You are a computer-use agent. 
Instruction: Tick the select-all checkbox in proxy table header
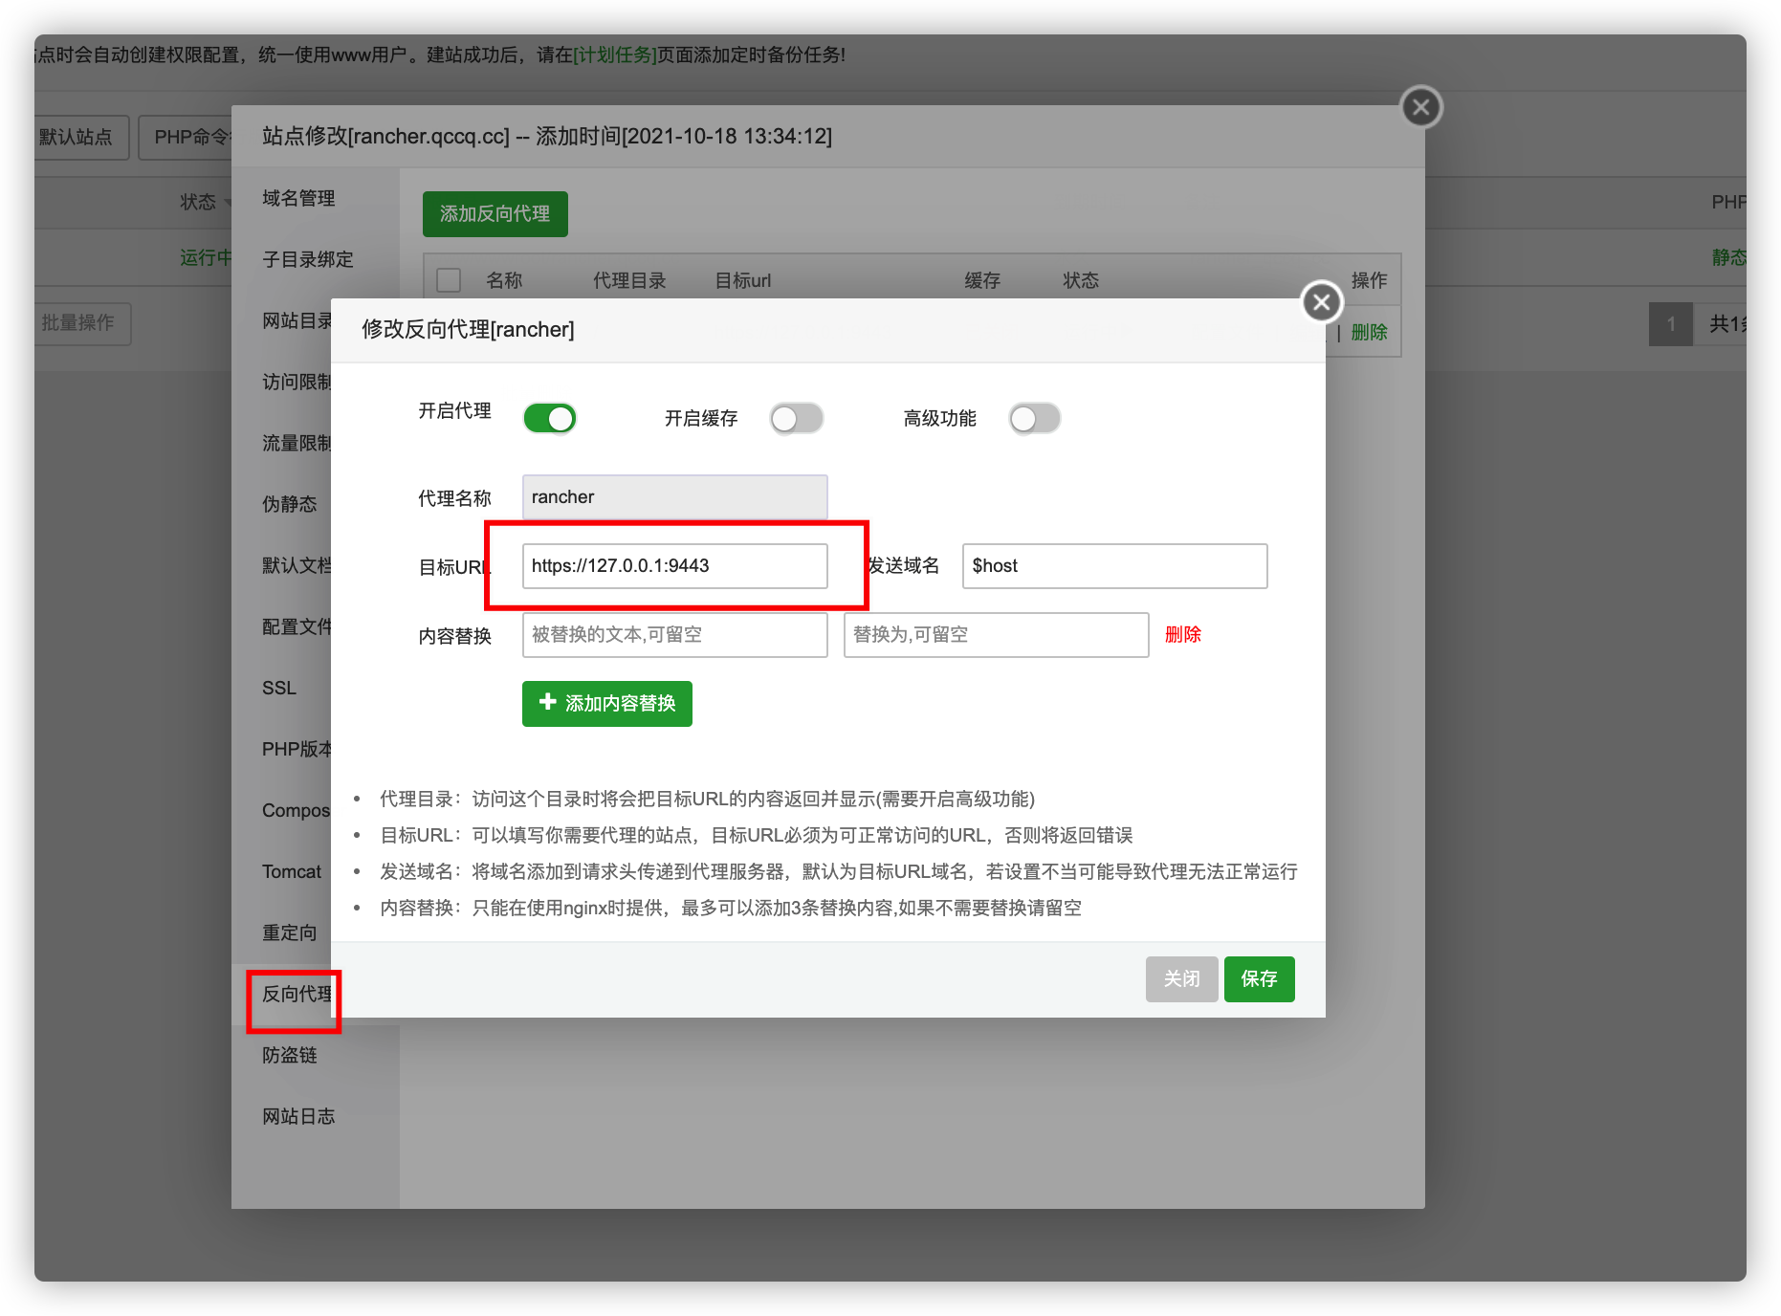(x=449, y=280)
